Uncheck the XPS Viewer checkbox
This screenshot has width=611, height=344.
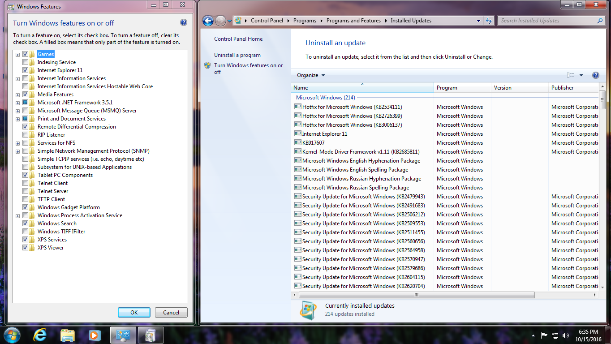pos(26,248)
